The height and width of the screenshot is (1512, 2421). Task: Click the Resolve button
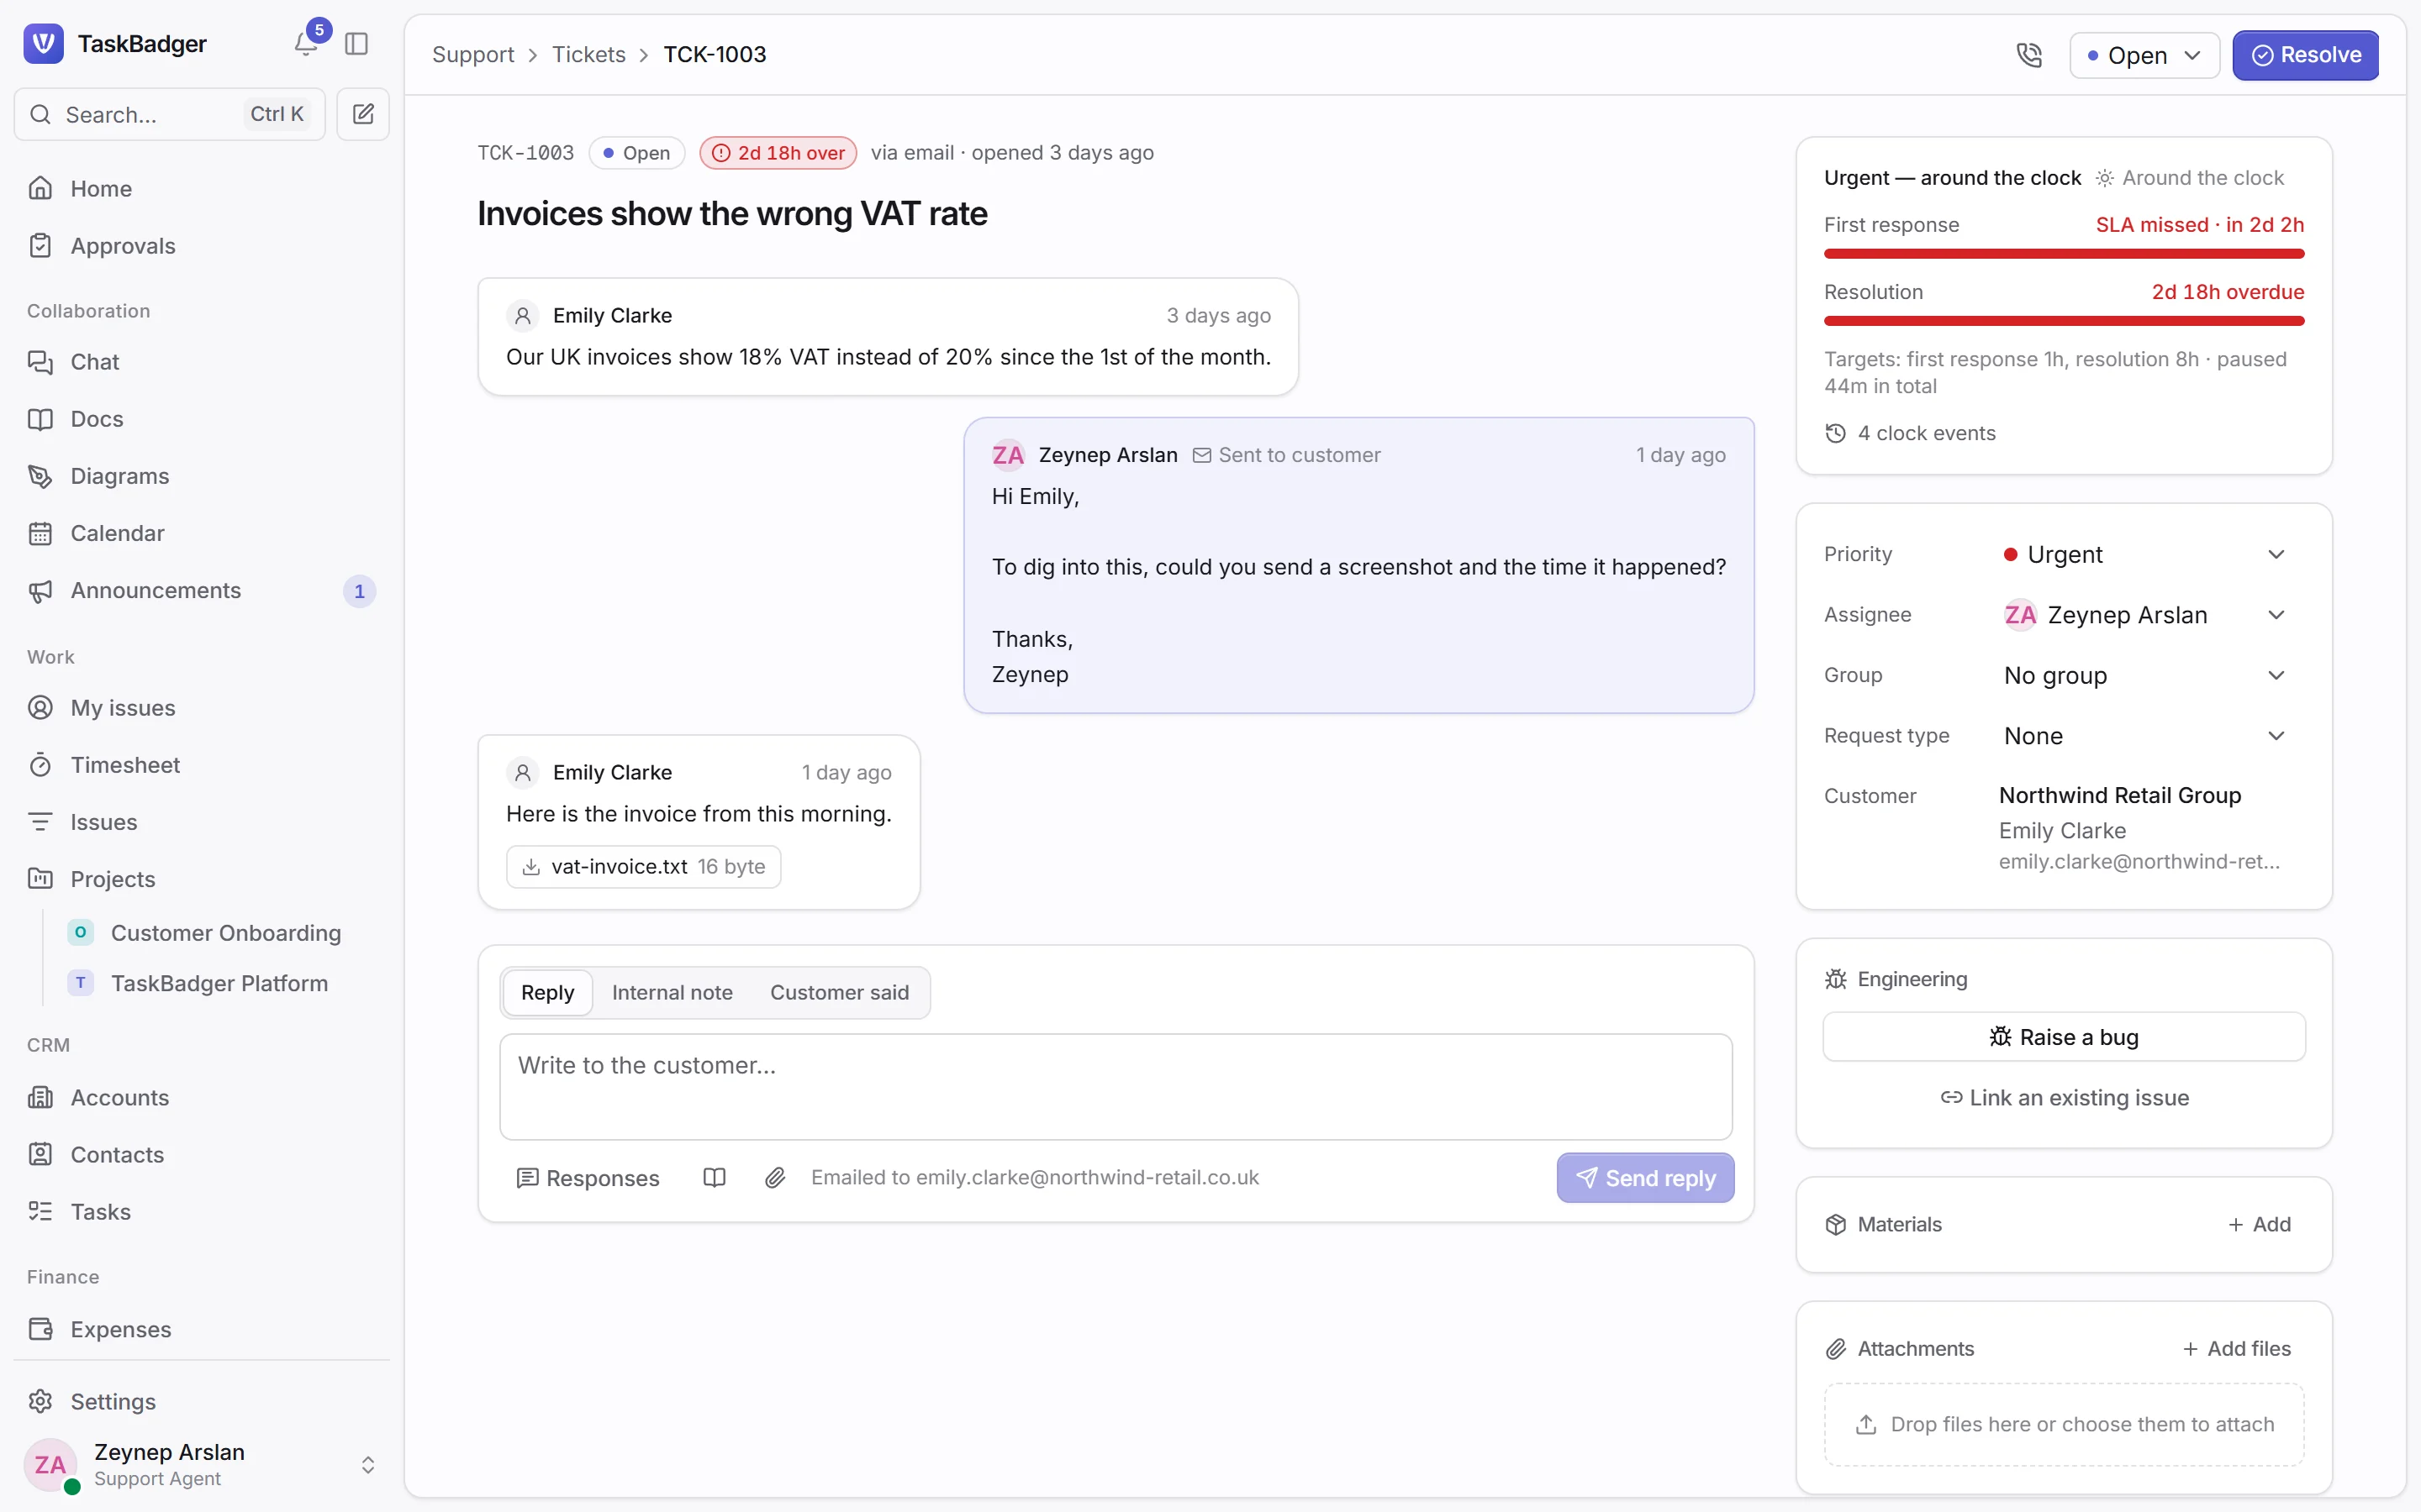2305,55
